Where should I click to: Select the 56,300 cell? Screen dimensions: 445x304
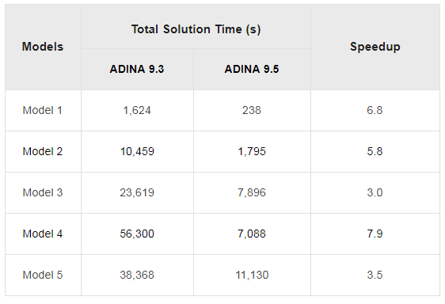[x=137, y=234]
